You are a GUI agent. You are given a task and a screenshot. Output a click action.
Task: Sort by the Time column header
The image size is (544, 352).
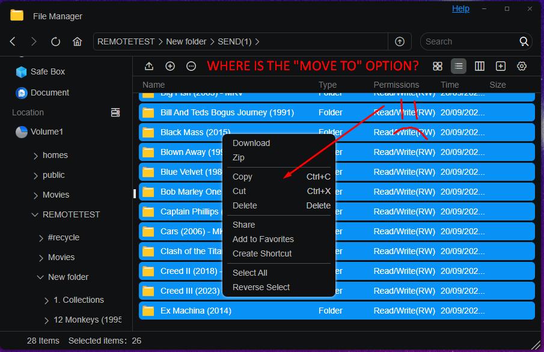449,85
